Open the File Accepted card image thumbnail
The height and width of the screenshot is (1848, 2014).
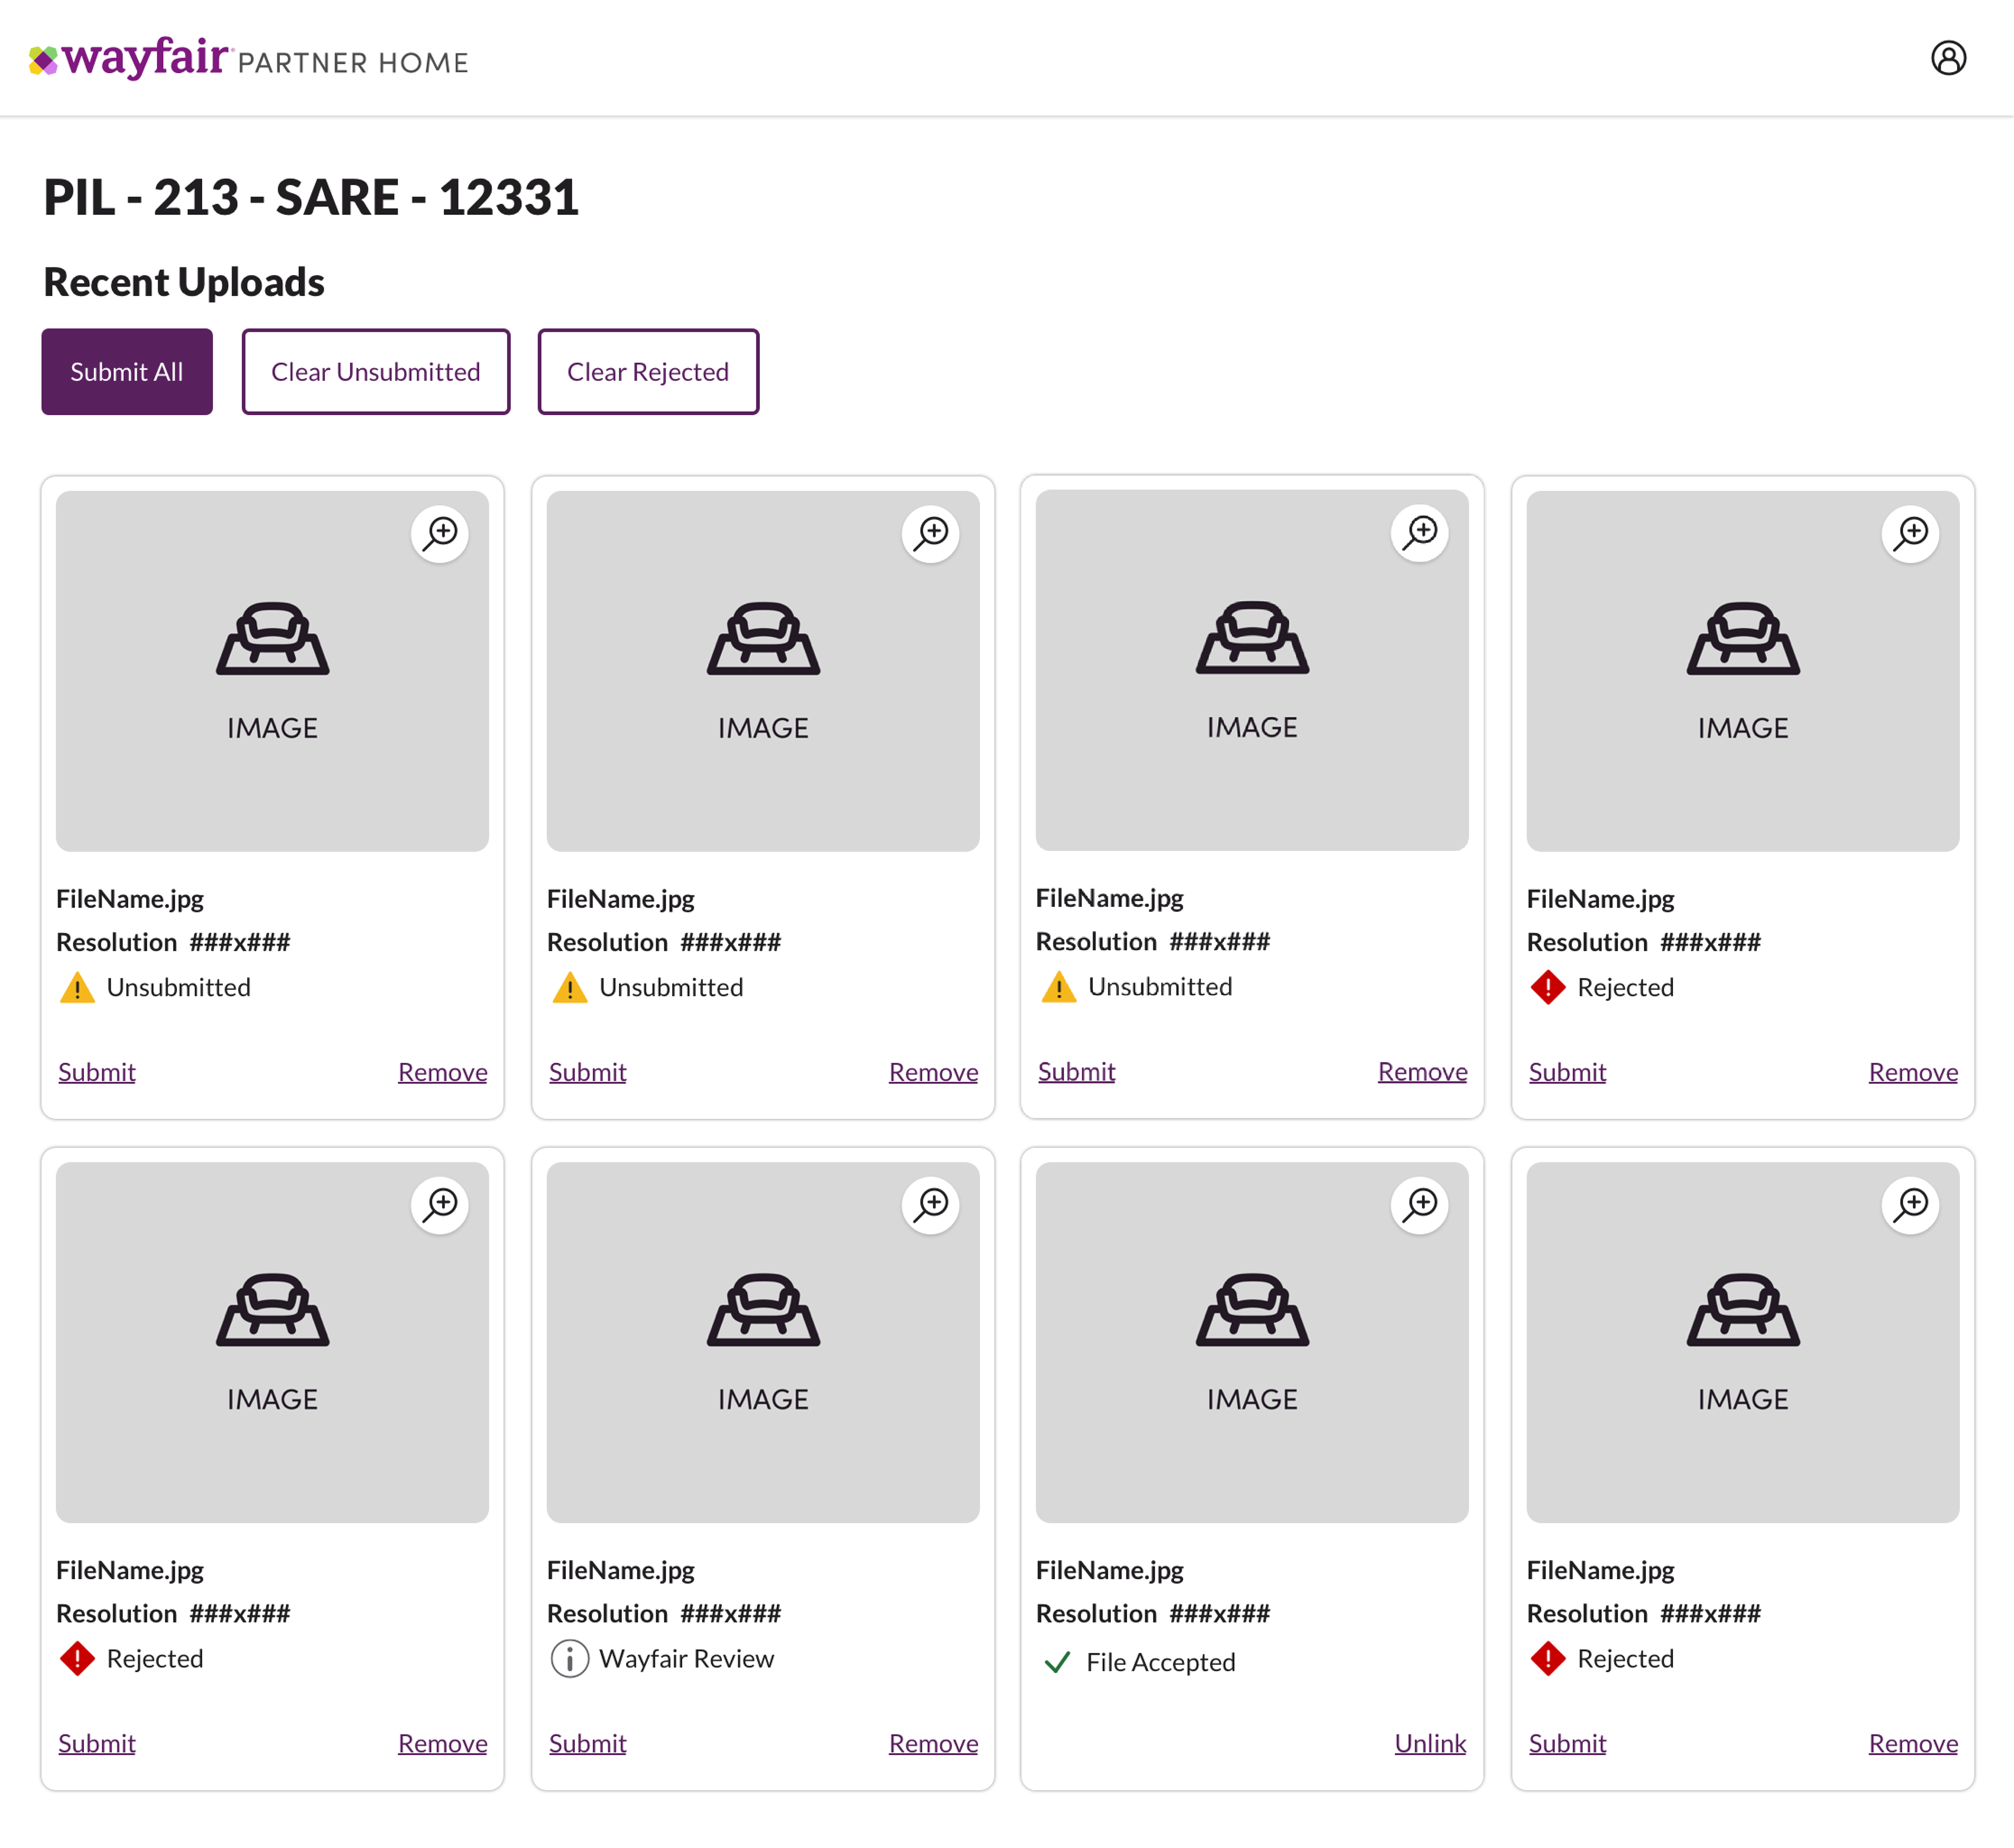(x=1252, y=1342)
